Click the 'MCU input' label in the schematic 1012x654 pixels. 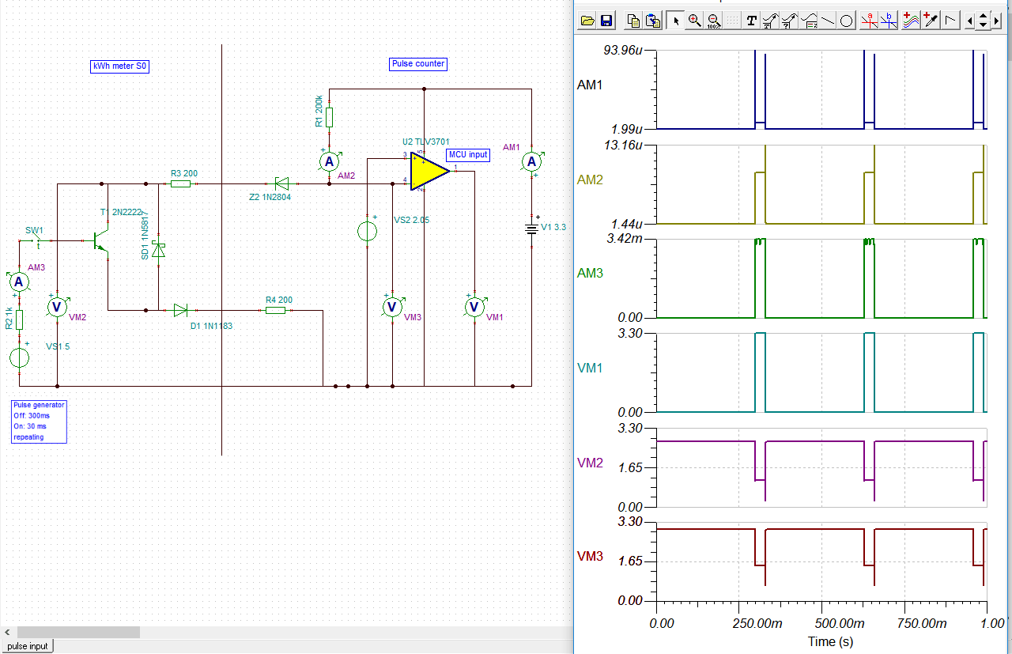point(468,155)
